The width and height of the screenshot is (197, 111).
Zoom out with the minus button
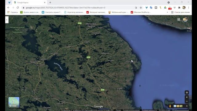click(187, 101)
